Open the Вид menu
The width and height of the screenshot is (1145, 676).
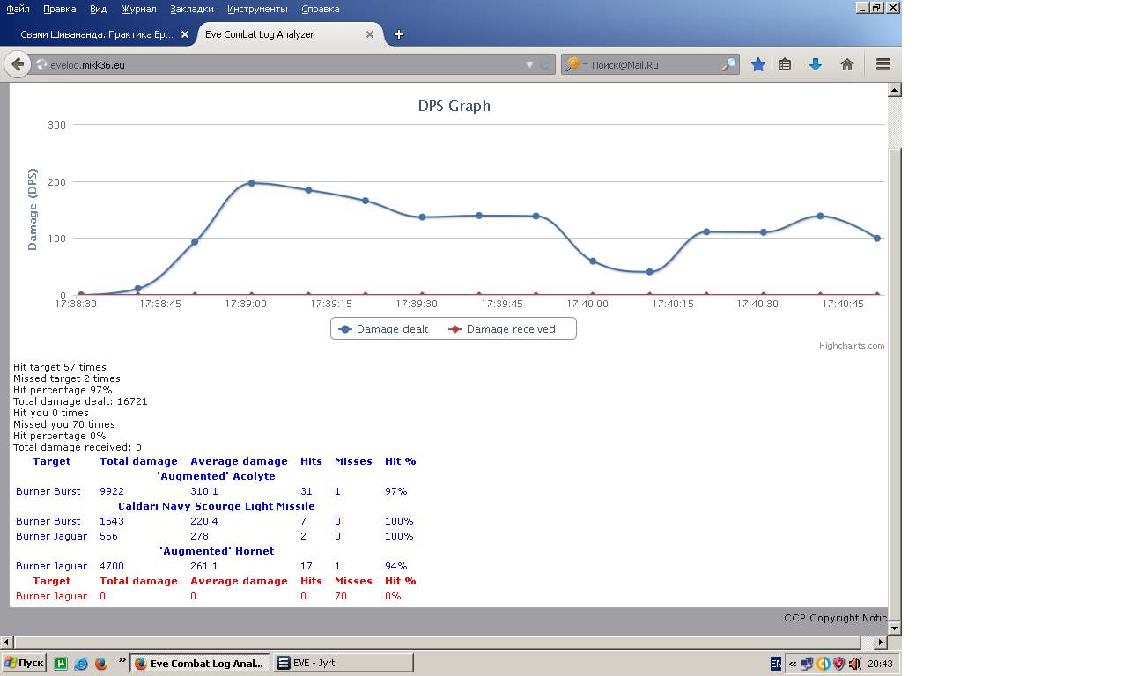[98, 9]
